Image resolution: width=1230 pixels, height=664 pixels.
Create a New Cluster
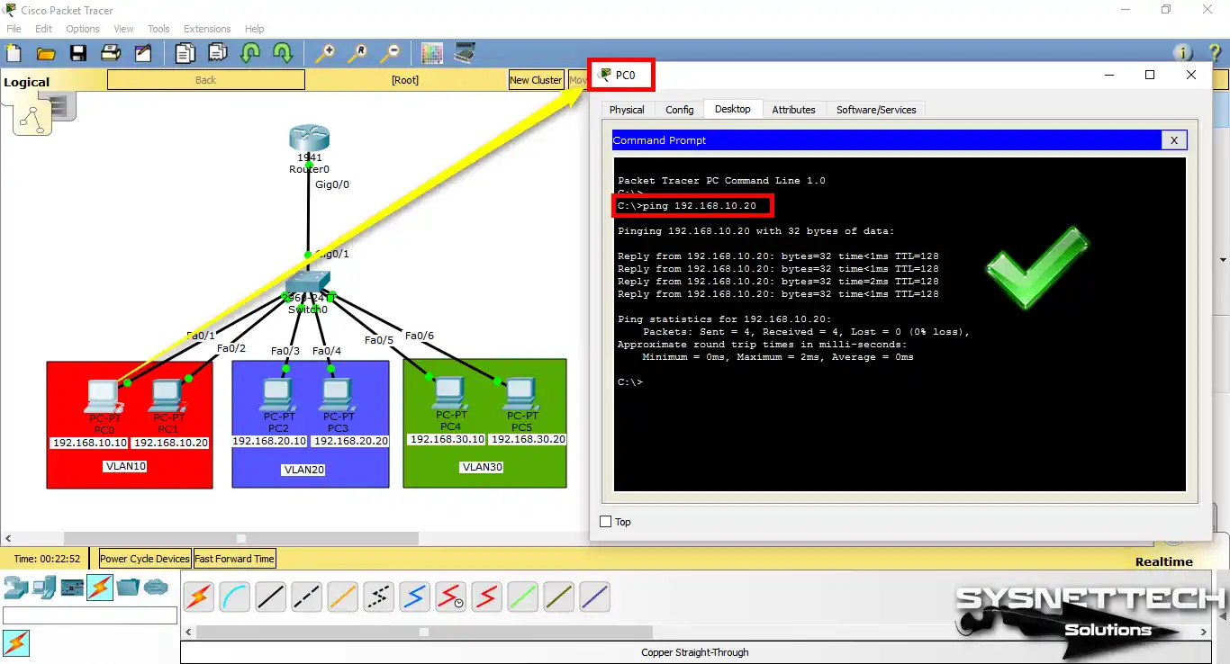(x=536, y=79)
